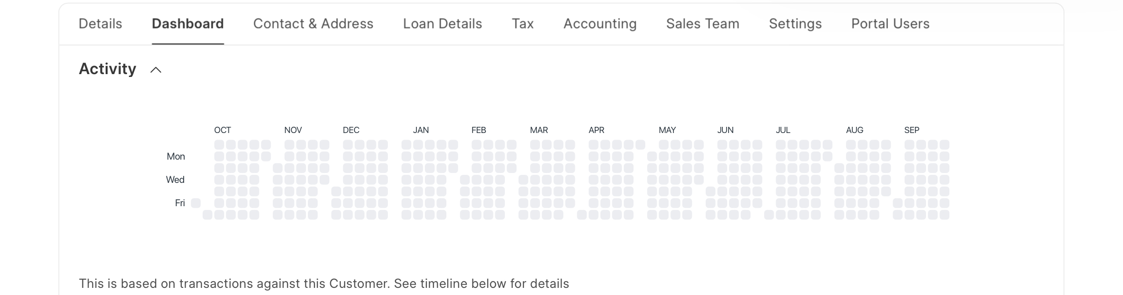Switch to the Details tab
Screen dimensions: 1123x295
[100, 24]
